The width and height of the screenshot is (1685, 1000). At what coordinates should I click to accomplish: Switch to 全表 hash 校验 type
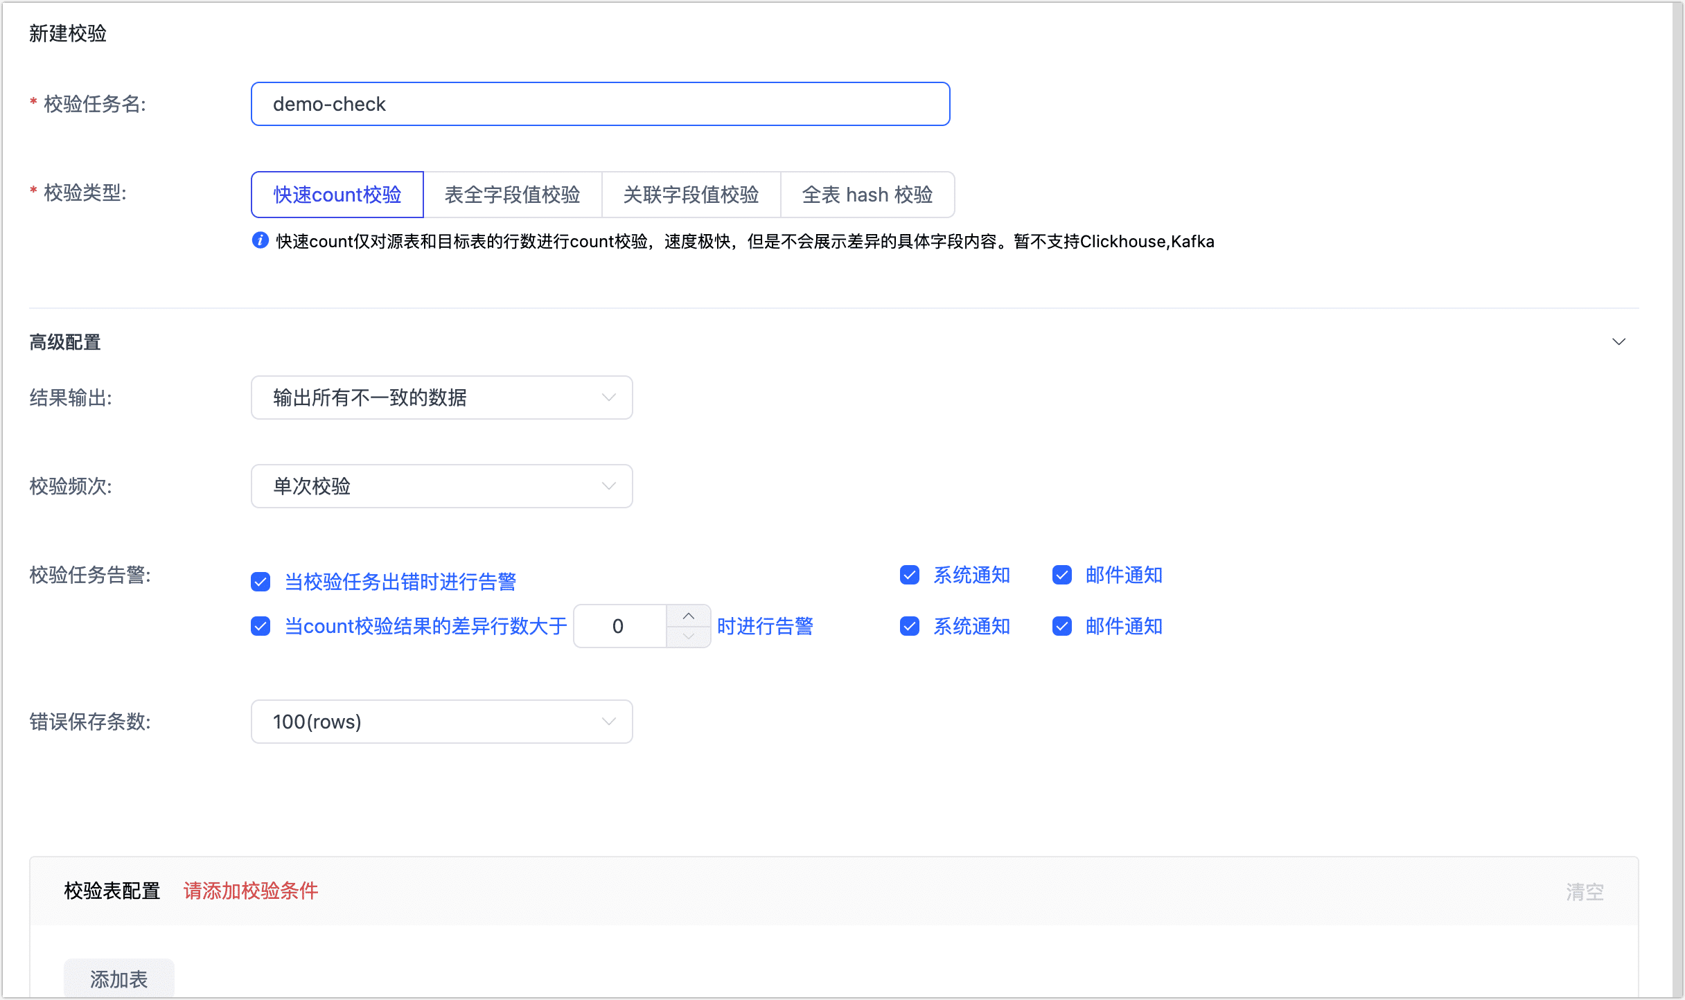point(867,195)
